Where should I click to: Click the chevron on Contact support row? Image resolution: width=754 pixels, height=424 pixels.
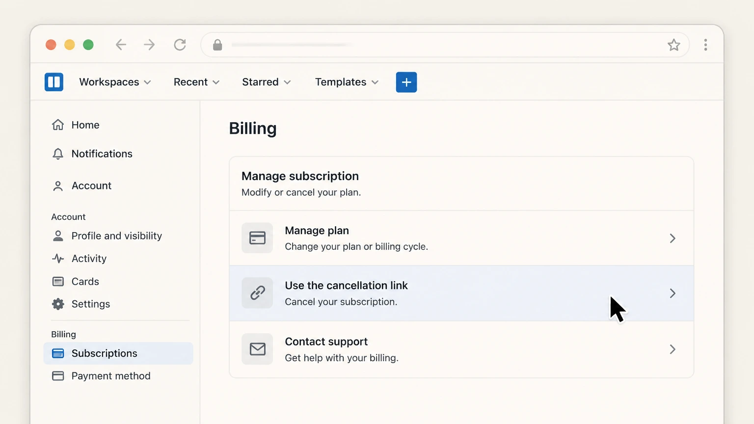click(673, 349)
